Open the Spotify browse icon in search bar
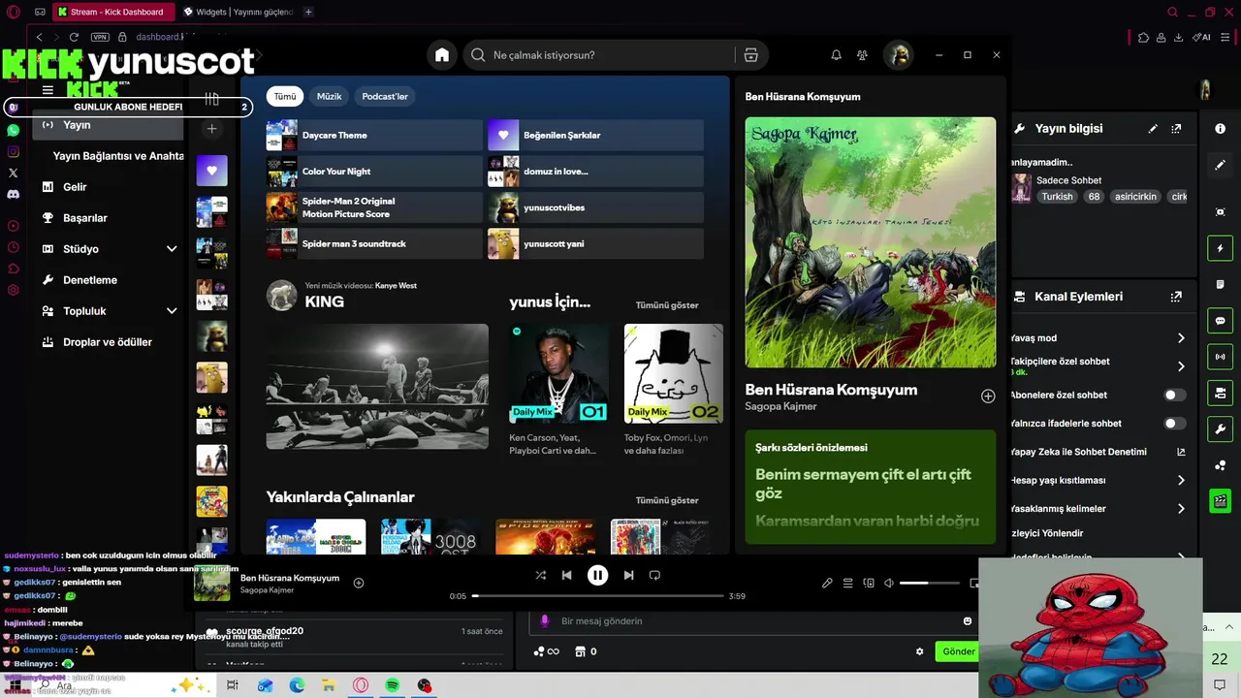This screenshot has height=698, width=1241. point(750,55)
